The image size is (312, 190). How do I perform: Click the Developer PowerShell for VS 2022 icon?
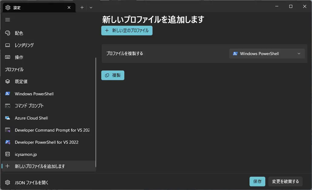point(8,142)
